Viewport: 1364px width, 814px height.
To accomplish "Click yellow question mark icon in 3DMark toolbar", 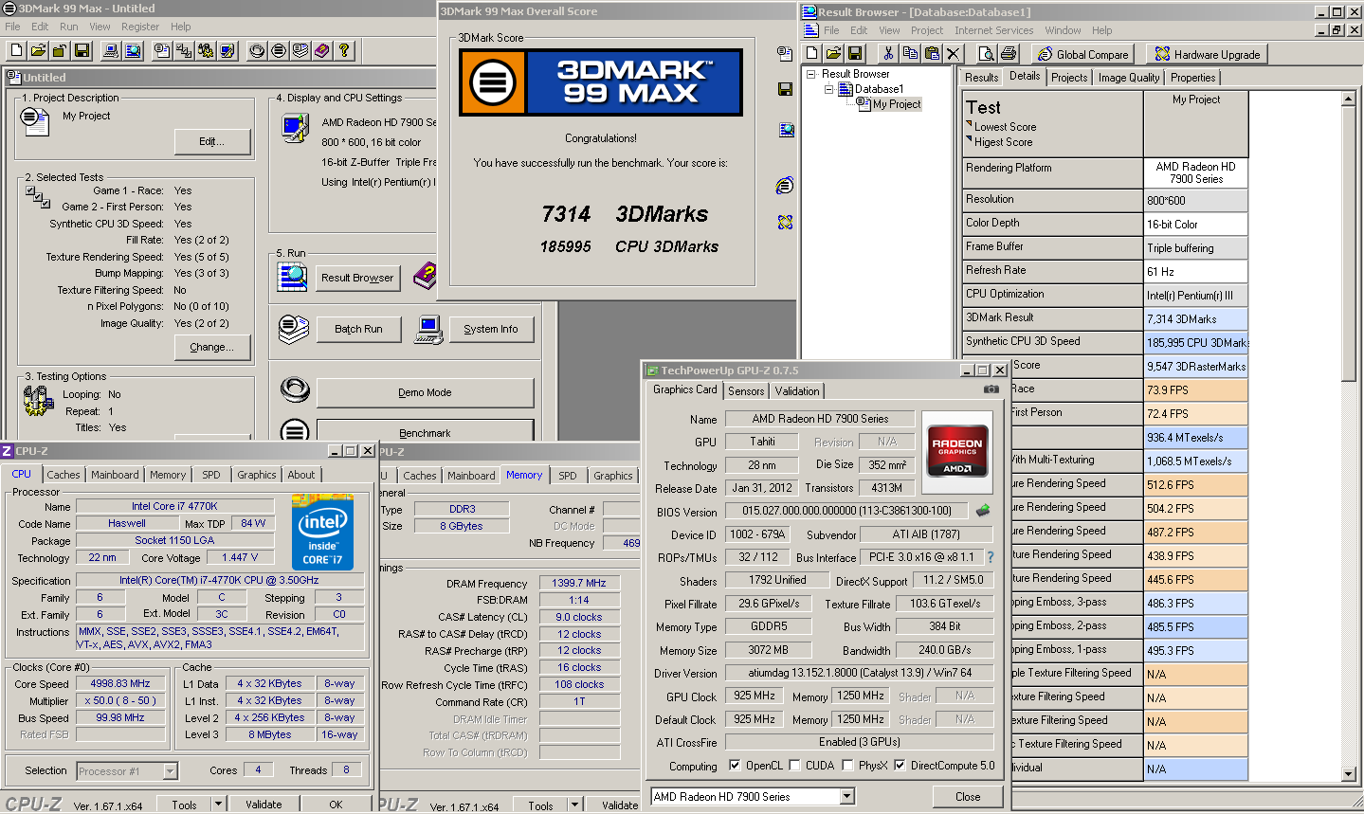I will [x=344, y=51].
